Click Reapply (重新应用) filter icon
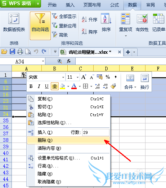166x188 pixels. (x=55, y=26)
